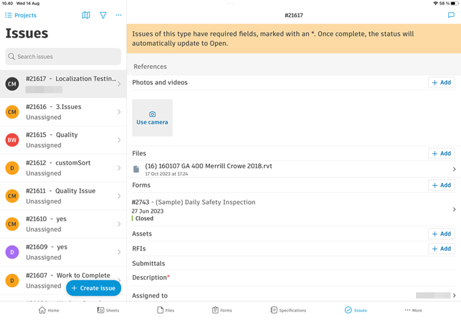
Task: Expand issue #21611 Quality Issue chevron
Action: 119,196
